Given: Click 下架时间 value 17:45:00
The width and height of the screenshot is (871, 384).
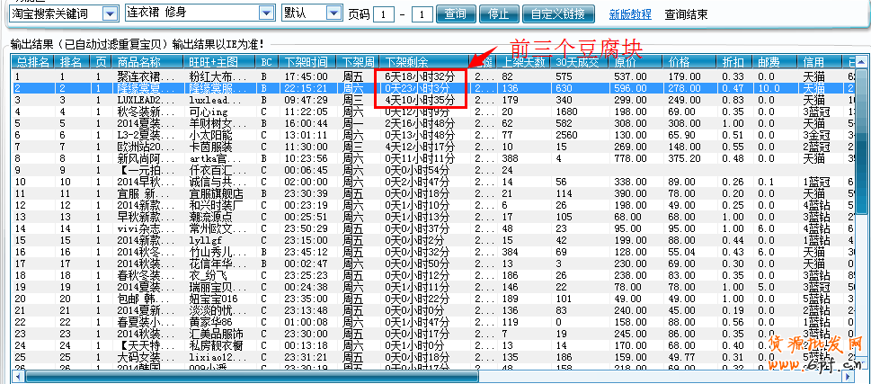Looking at the screenshot, I should pyautogui.click(x=307, y=76).
